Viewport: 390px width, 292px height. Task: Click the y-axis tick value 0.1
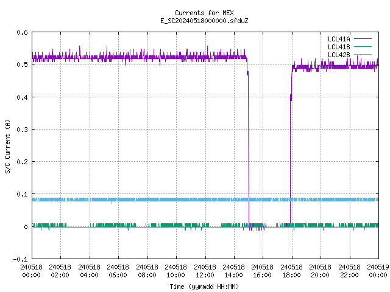tap(22, 194)
